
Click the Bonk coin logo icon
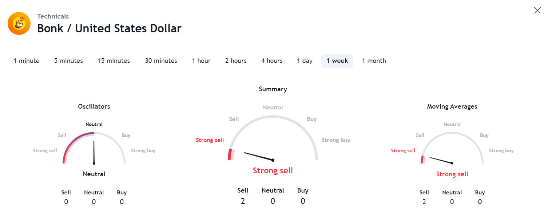pyautogui.click(x=19, y=24)
